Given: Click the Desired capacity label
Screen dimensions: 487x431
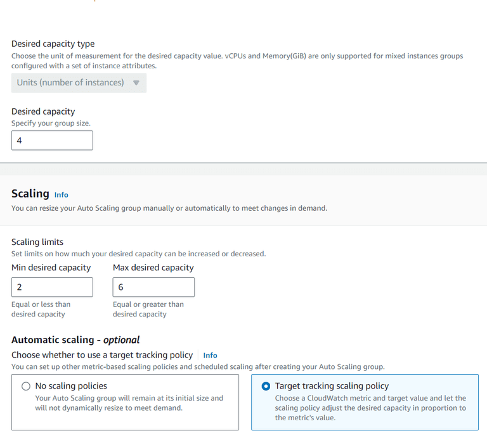Looking at the screenshot, I should pos(43,111).
